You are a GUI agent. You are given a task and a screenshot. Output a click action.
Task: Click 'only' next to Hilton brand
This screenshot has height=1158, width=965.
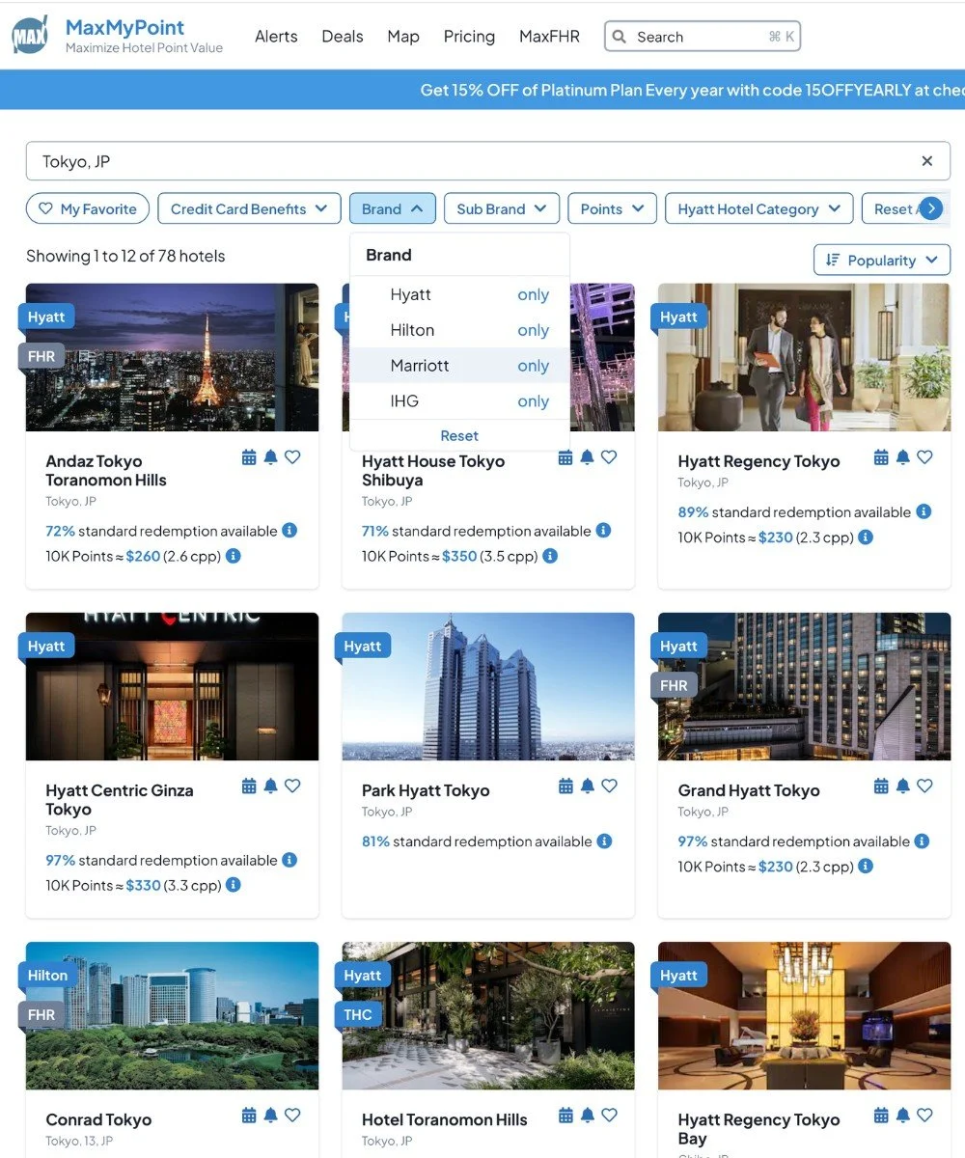tap(533, 331)
